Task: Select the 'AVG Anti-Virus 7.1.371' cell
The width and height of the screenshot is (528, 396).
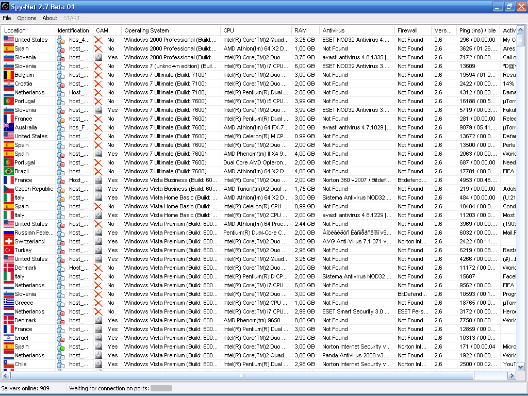Action: (357, 241)
